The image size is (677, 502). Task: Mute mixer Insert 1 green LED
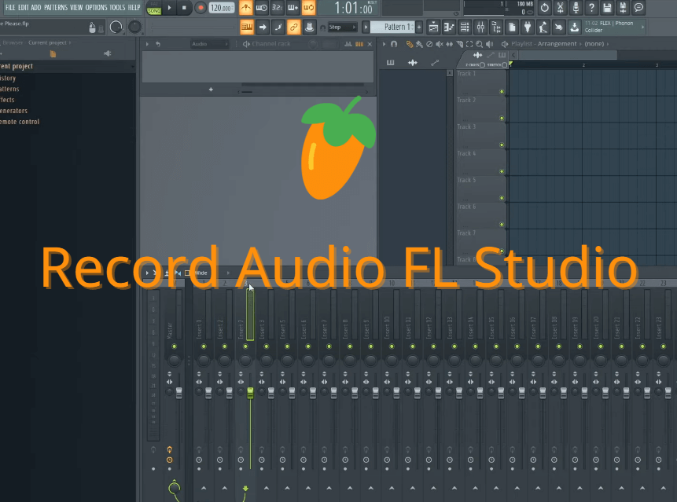point(204,346)
